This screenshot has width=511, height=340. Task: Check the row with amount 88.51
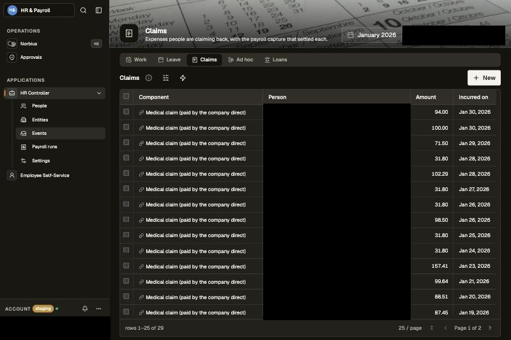tap(126, 297)
